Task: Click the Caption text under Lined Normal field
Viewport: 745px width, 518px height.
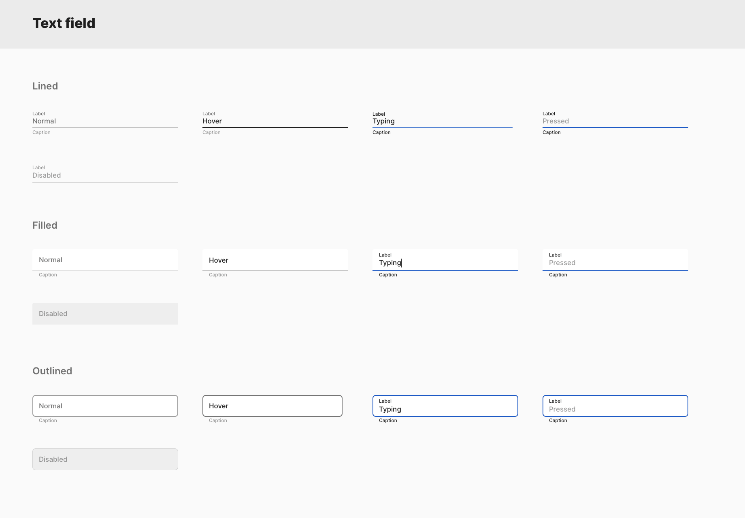Action: tap(41, 132)
